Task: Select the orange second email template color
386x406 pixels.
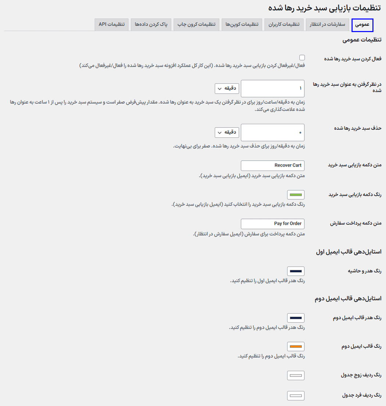Action: click(296, 346)
